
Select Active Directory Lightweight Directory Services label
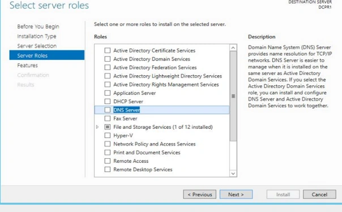pyautogui.click(x=168, y=76)
